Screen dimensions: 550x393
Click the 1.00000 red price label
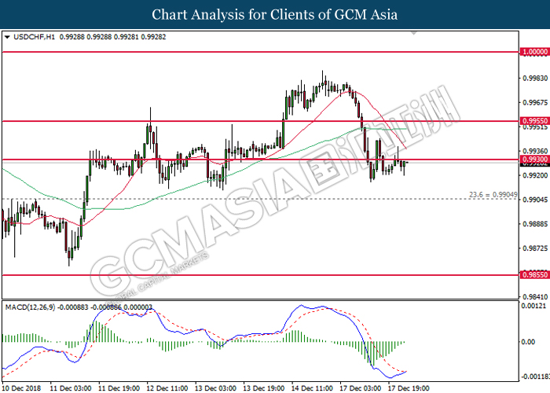tap(534, 52)
